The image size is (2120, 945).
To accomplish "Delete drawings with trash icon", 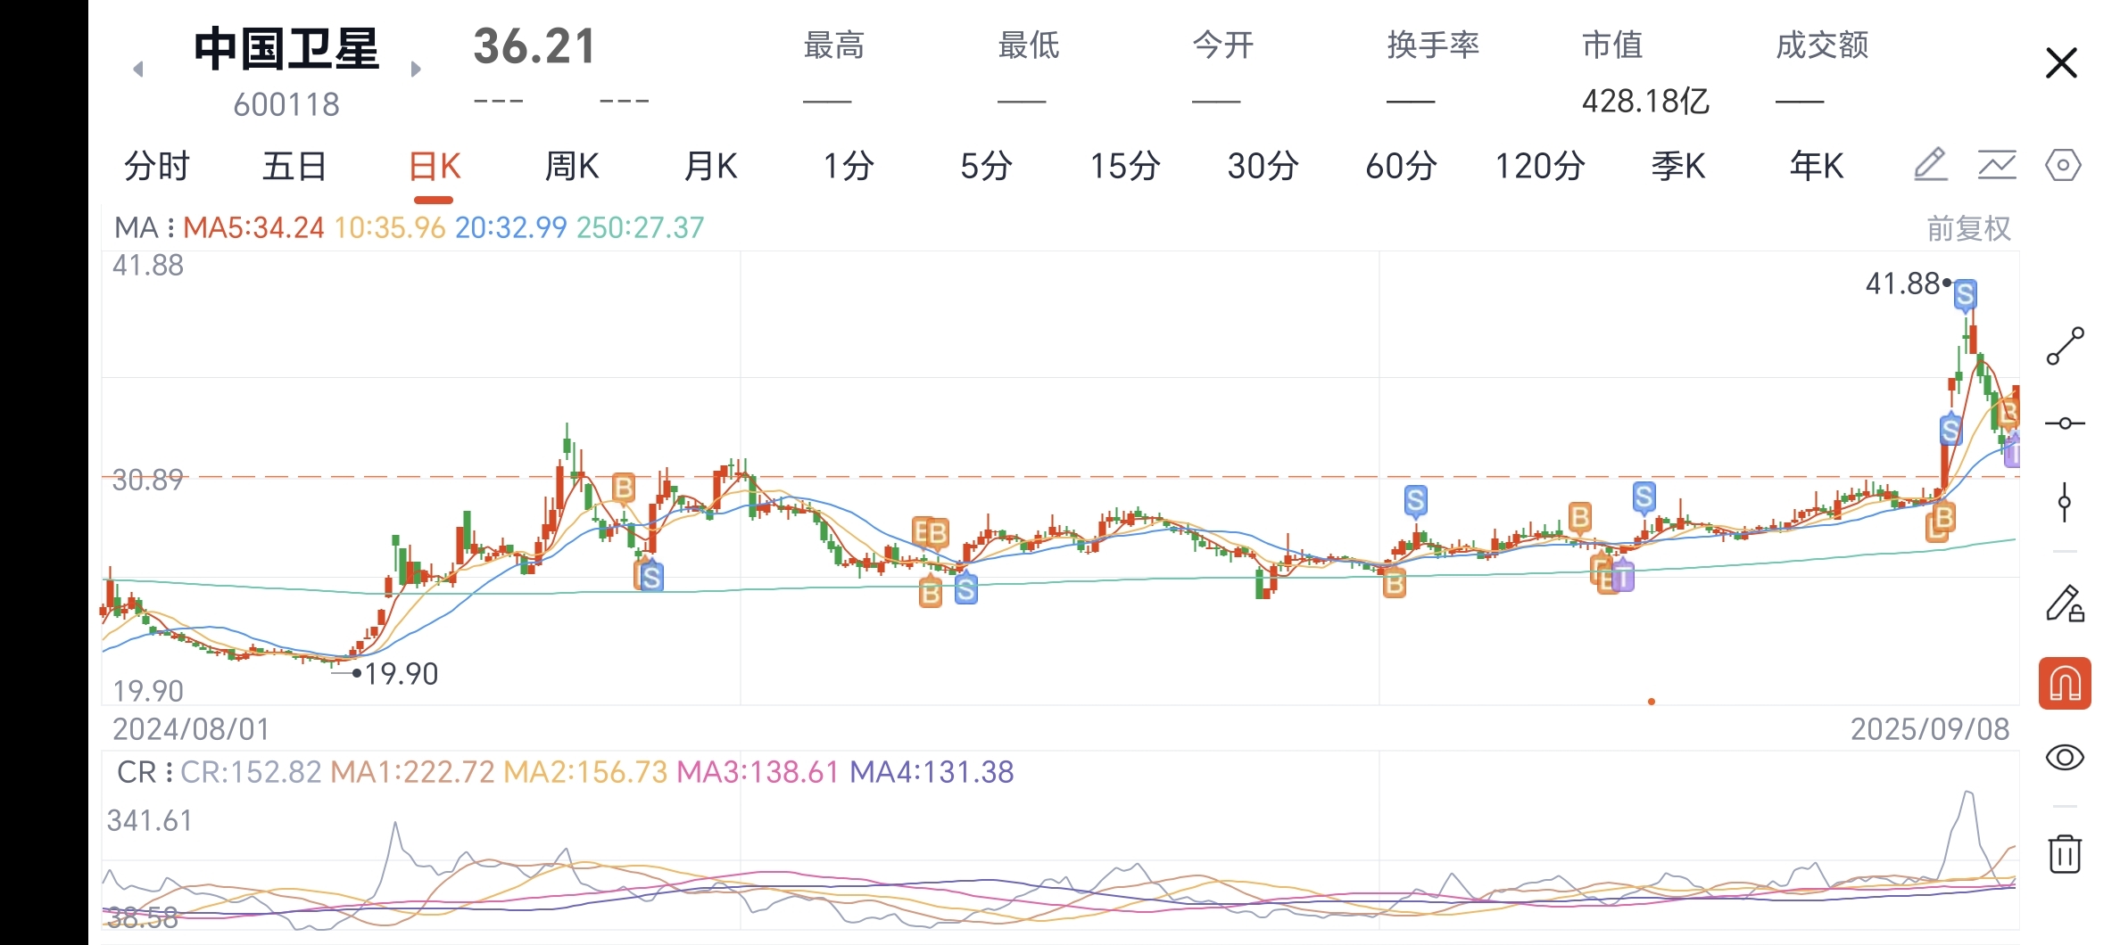I will [x=2065, y=853].
